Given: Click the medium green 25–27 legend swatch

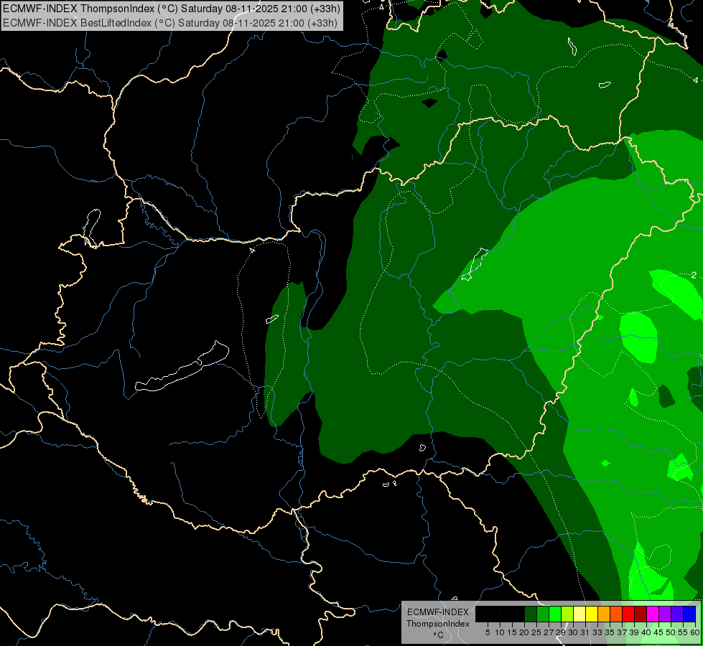Looking at the screenshot, I should (543, 614).
